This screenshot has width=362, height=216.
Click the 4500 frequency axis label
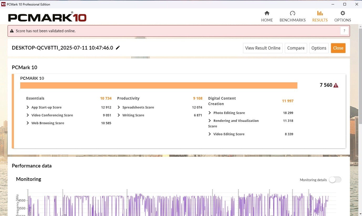(22, 201)
